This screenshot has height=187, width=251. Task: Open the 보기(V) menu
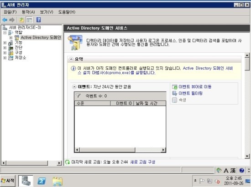click(47, 12)
